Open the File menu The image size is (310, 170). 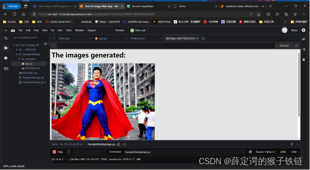coord(20,31)
